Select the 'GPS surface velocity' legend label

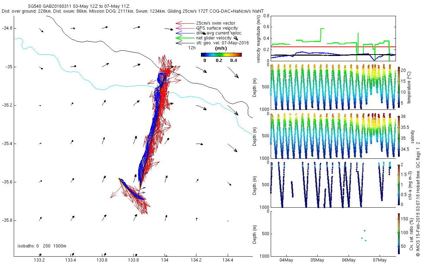[x=217, y=28]
